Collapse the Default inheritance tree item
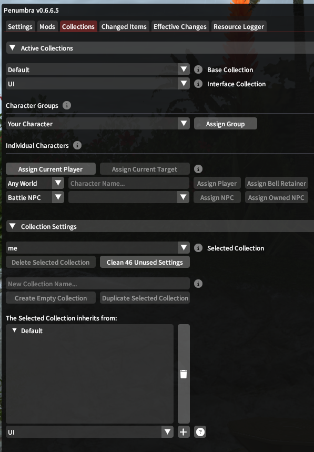The image size is (314, 452). coord(14,330)
